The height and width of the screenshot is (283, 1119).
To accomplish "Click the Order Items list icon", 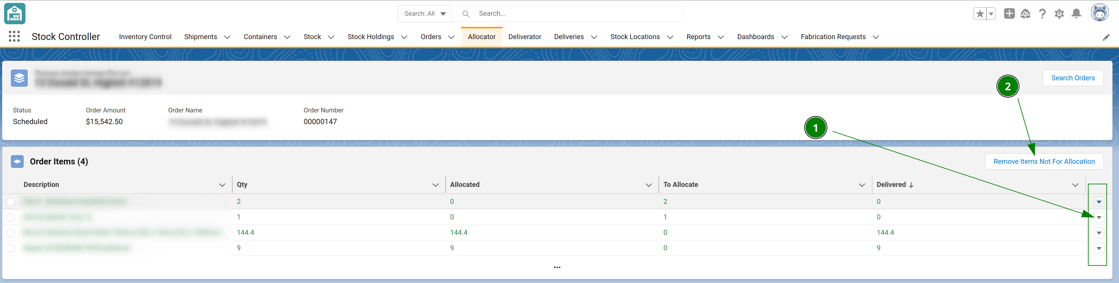I will pos(17,162).
